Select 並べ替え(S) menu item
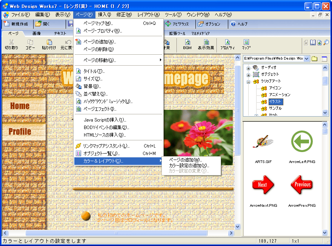 pyautogui.click(x=118, y=94)
